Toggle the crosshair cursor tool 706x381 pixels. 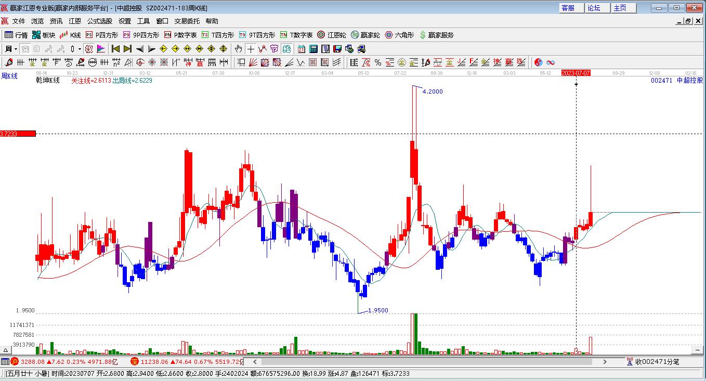(251, 49)
